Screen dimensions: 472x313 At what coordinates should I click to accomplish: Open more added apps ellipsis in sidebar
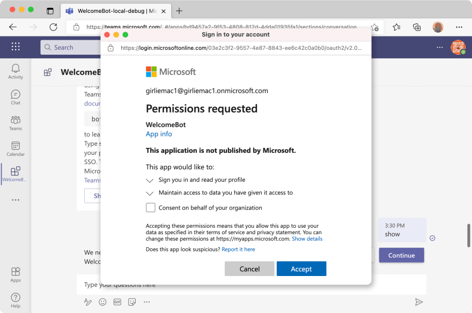tap(16, 200)
